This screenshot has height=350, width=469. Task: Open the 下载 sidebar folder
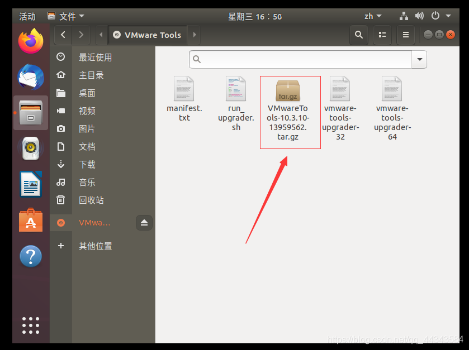102,165
